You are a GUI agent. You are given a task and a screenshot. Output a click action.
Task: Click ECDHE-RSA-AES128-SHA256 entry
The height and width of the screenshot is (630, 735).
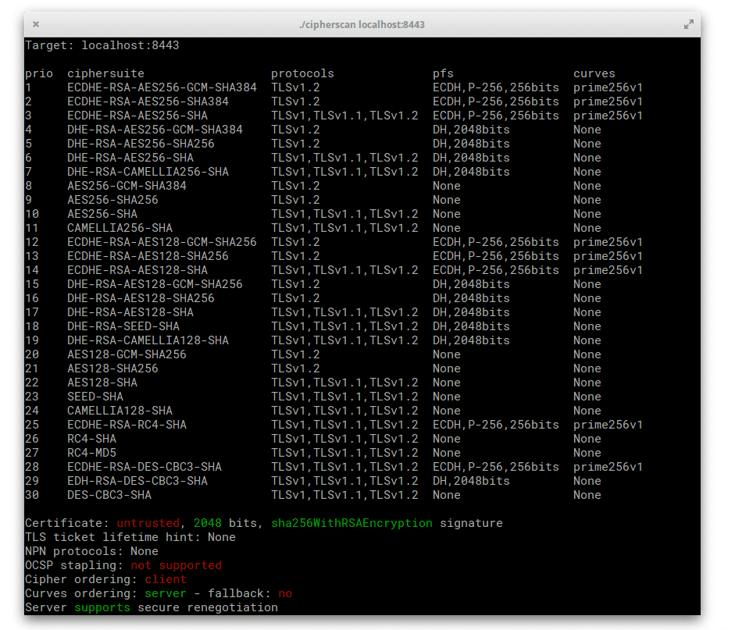(148, 256)
